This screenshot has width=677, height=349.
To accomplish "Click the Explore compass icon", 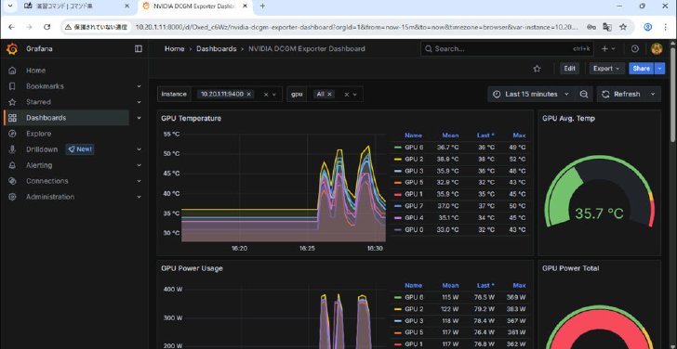I will 12,134.
